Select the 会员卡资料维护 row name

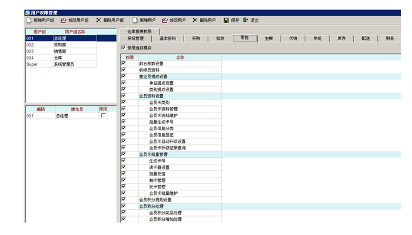pos(164,115)
